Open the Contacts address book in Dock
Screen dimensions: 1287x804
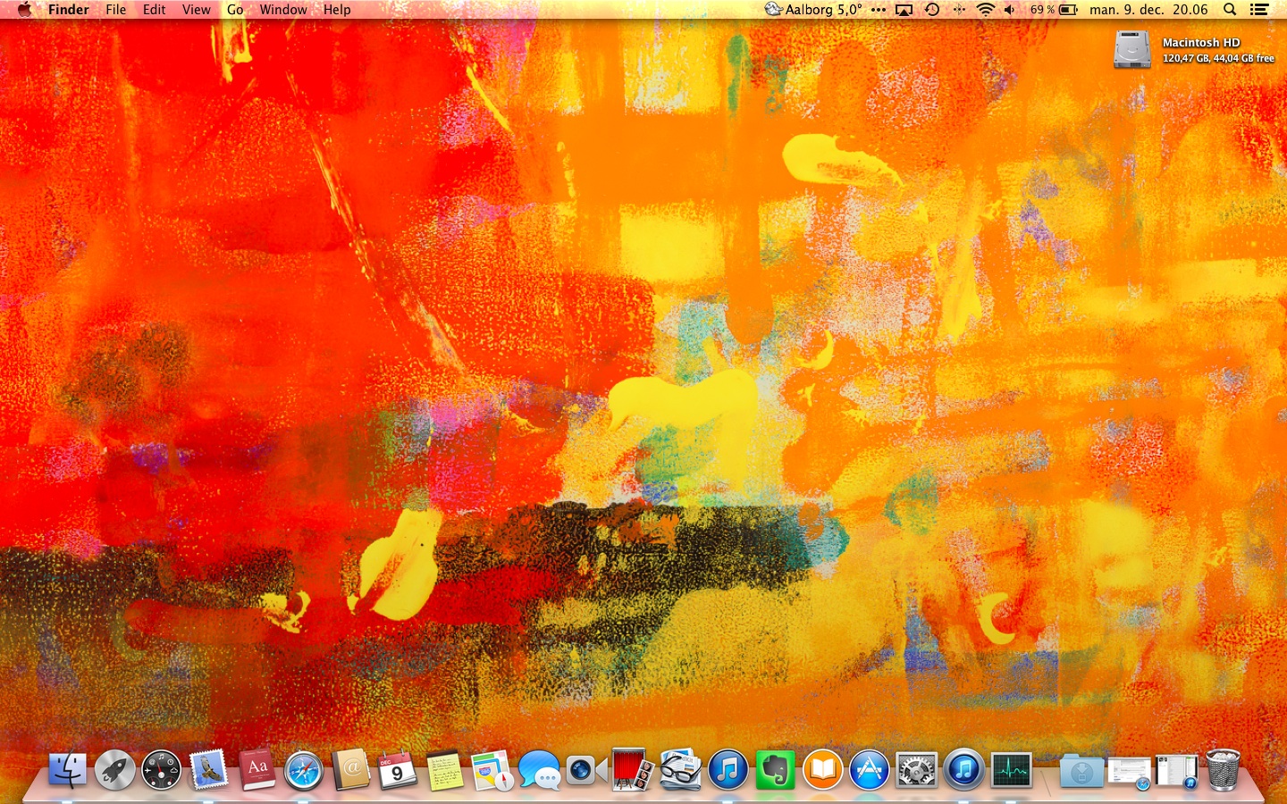click(351, 770)
